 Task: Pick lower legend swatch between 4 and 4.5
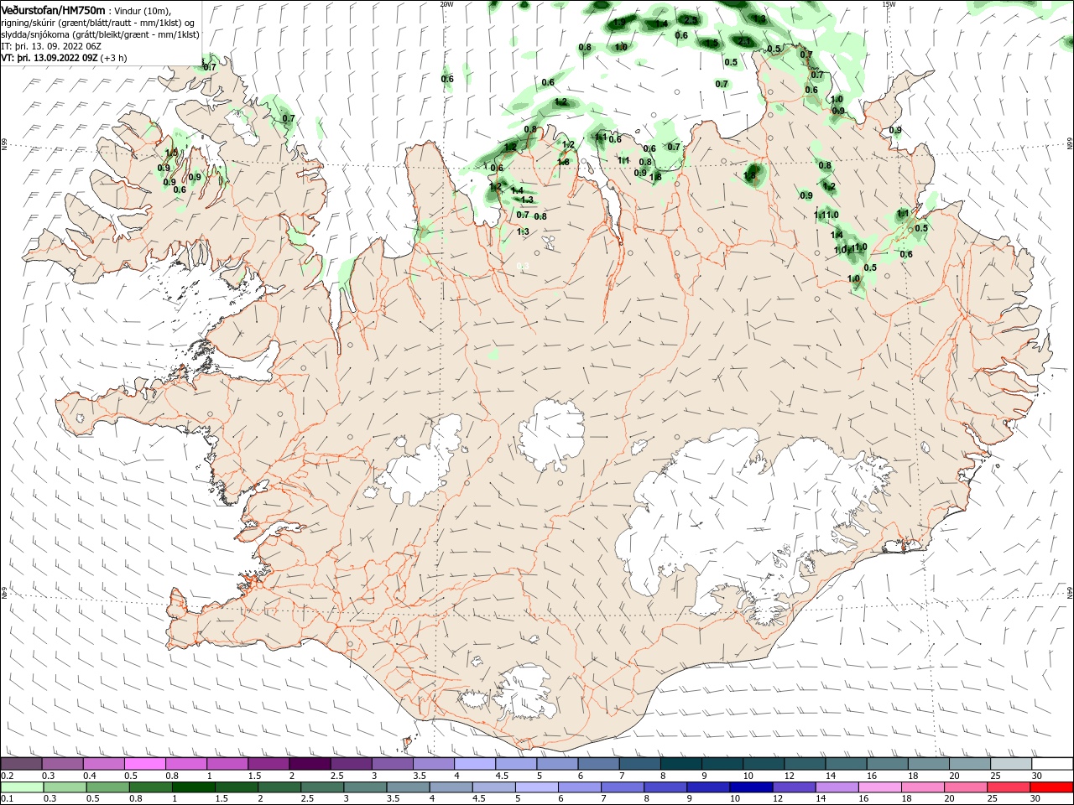[451, 787]
